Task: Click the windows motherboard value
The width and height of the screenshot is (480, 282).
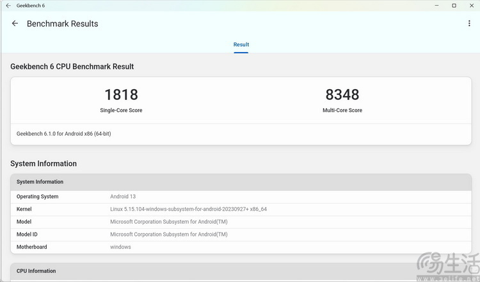Action: coord(120,247)
